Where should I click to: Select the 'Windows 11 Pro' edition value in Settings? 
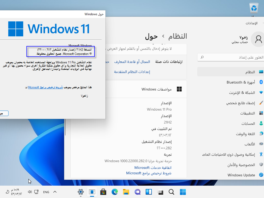pyautogui.click(x=159, y=109)
